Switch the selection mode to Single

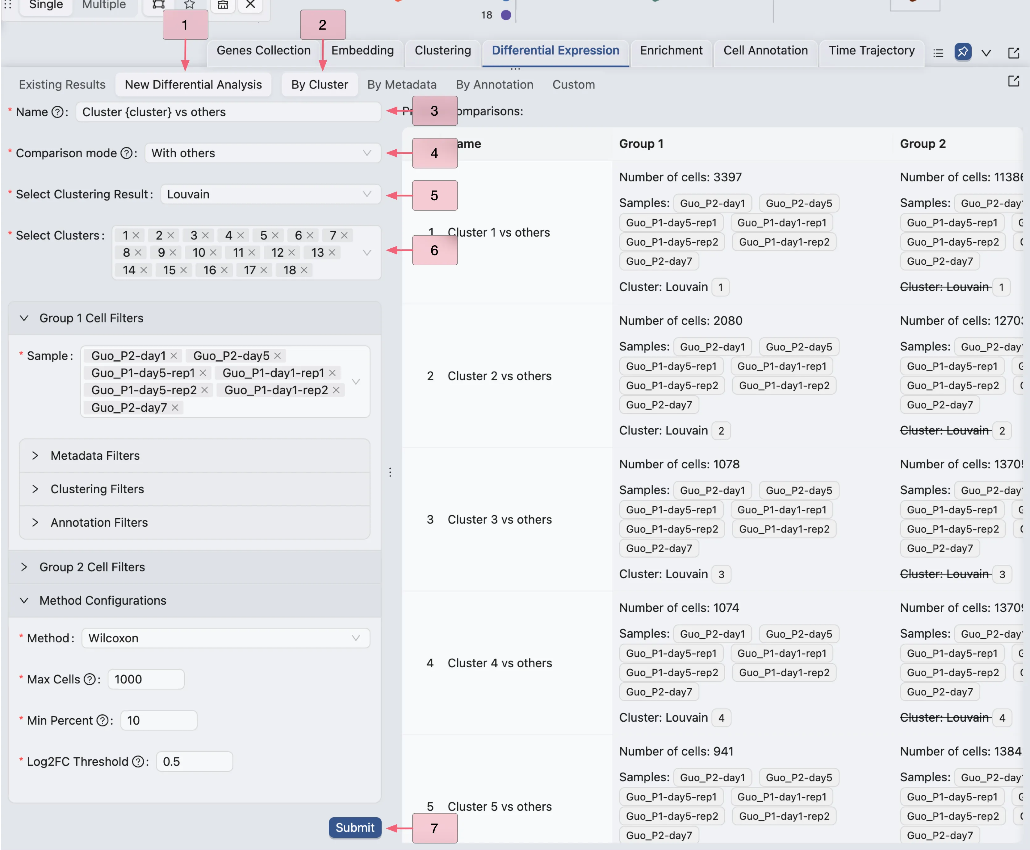[46, 5]
